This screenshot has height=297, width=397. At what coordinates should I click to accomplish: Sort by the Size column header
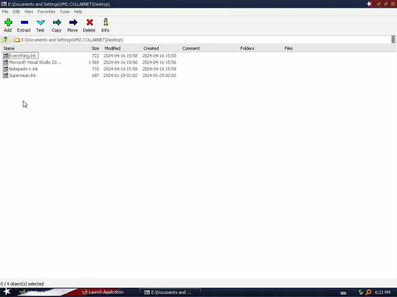tap(82, 48)
